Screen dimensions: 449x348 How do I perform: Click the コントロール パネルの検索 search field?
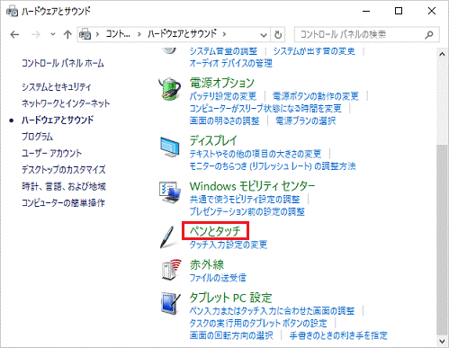(x=367, y=35)
